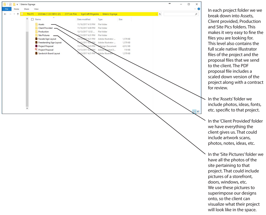Click the Facade Sign Layout Illustrator icon
Screen dimensions: 266x215
tap(36, 39)
